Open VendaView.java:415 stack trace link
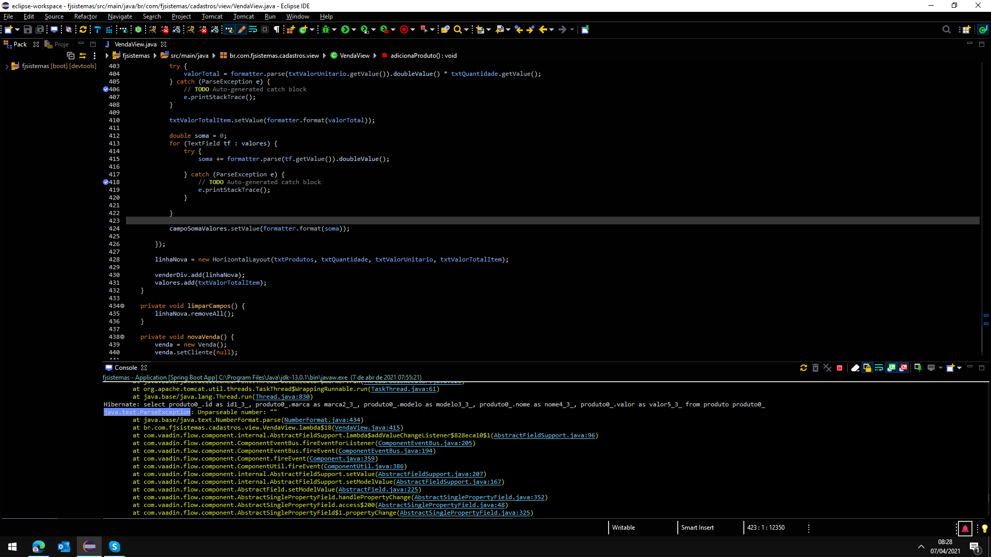This screenshot has width=991, height=557. 367,428
